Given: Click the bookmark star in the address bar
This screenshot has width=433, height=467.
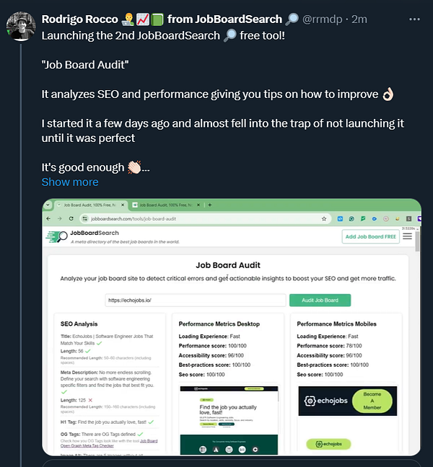Looking at the screenshot, I should pos(324,219).
